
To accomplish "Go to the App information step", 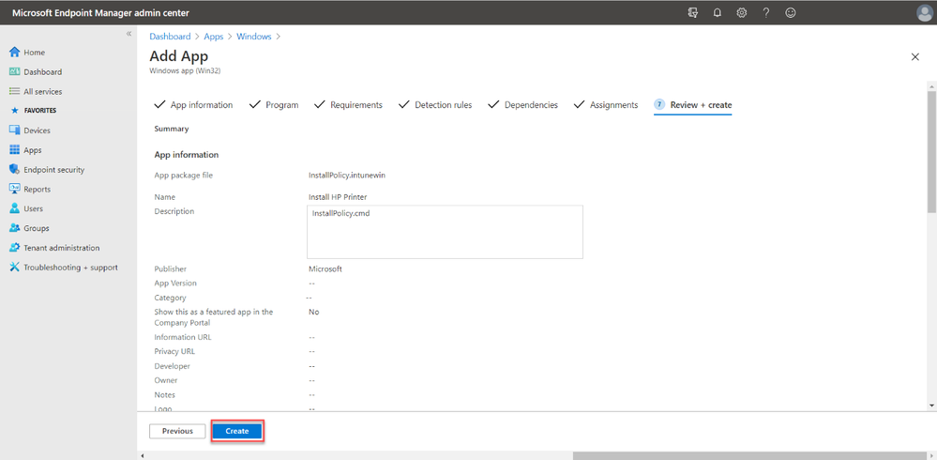I will (x=193, y=105).
